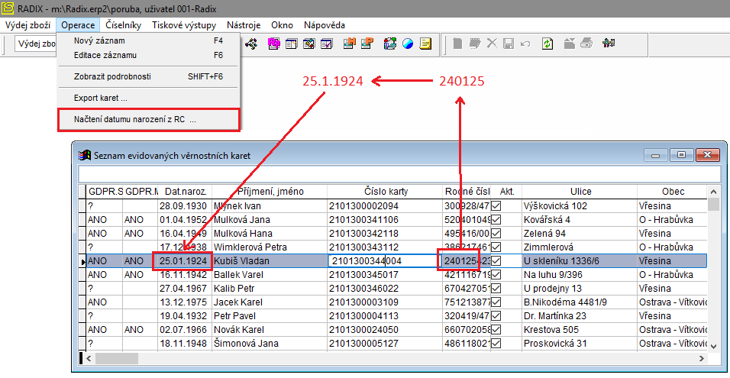Toggle Akt. checkbox for Mlynek Ivan

point(496,206)
